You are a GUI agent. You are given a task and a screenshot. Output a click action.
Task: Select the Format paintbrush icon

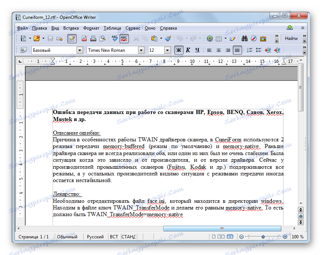168,38
